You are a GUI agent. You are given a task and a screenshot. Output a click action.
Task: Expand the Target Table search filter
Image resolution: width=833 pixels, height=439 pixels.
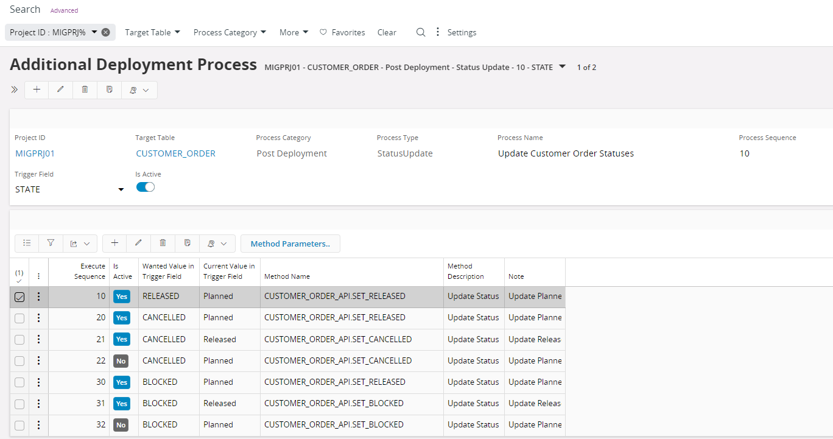[152, 32]
